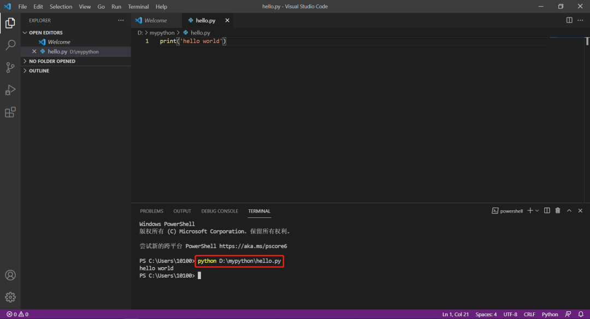Open editor more actions ellipsis
This screenshot has height=319, width=590.
click(x=580, y=20)
